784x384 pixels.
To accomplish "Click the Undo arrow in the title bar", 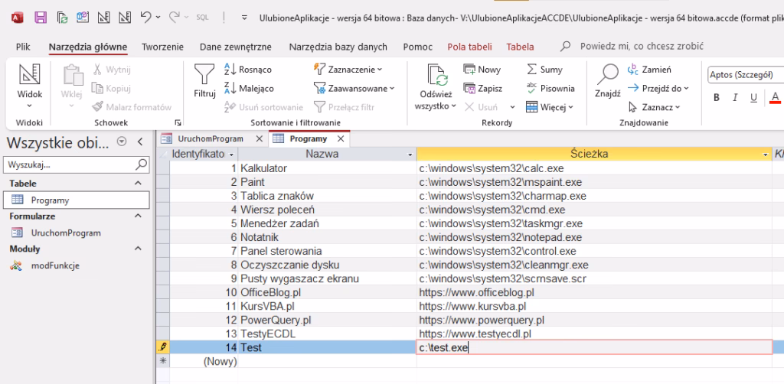I will [x=145, y=17].
